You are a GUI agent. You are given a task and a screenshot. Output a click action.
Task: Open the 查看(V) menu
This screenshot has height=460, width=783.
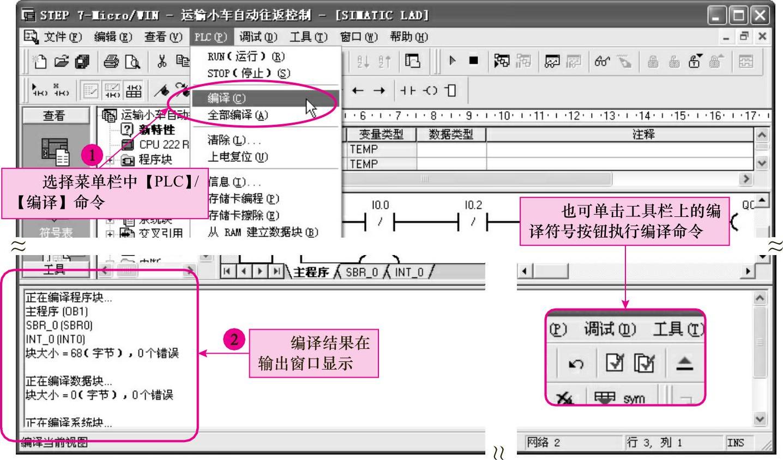tap(162, 37)
